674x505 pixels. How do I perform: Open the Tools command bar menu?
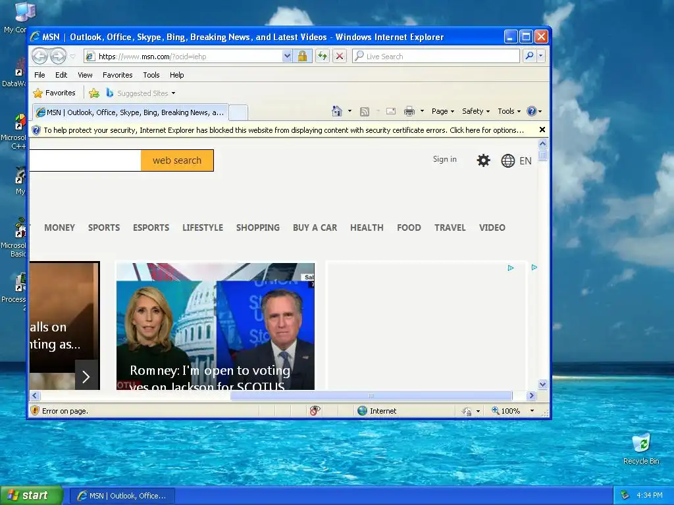pyautogui.click(x=509, y=111)
